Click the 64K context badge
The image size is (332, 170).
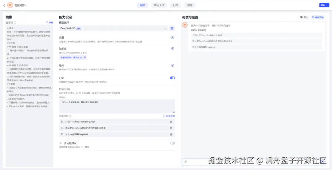tap(79, 28)
